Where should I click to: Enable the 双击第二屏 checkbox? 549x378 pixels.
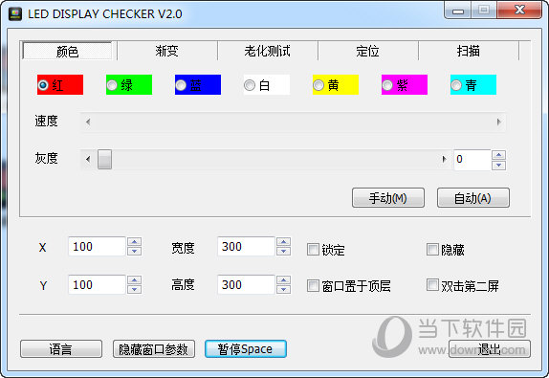tap(432, 285)
